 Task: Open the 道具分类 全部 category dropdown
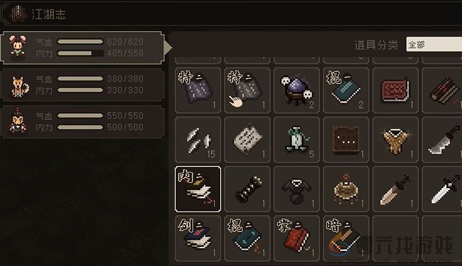pos(434,44)
